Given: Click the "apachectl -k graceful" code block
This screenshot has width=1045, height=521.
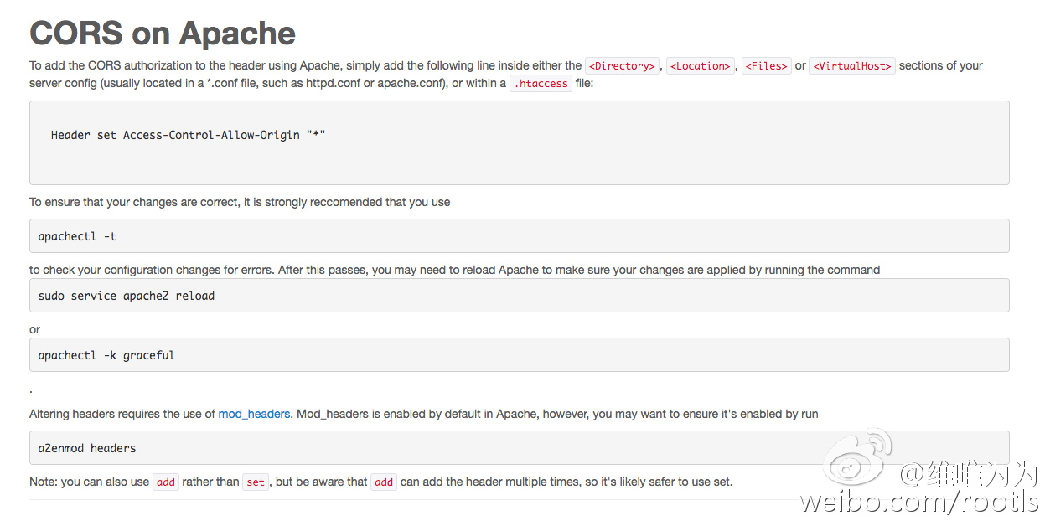Looking at the screenshot, I should 106,355.
